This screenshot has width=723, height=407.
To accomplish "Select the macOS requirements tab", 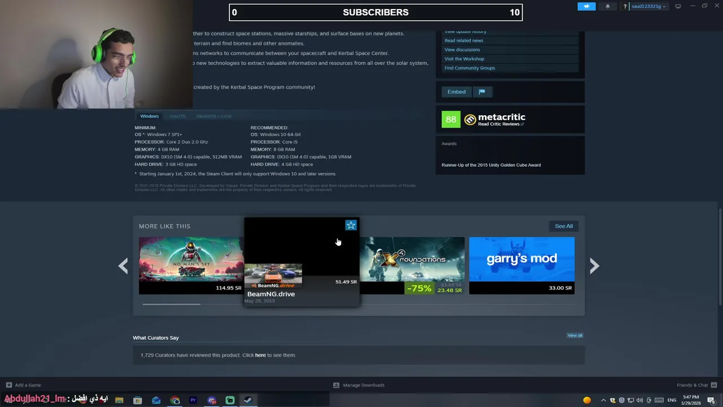I will (x=177, y=116).
